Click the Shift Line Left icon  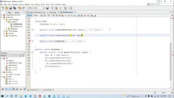tap(79, 16)
